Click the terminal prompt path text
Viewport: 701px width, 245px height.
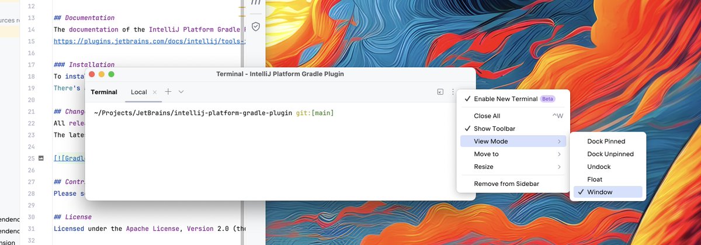point(193,113)
